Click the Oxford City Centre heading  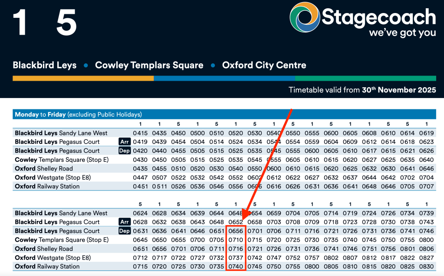(264, 66)
